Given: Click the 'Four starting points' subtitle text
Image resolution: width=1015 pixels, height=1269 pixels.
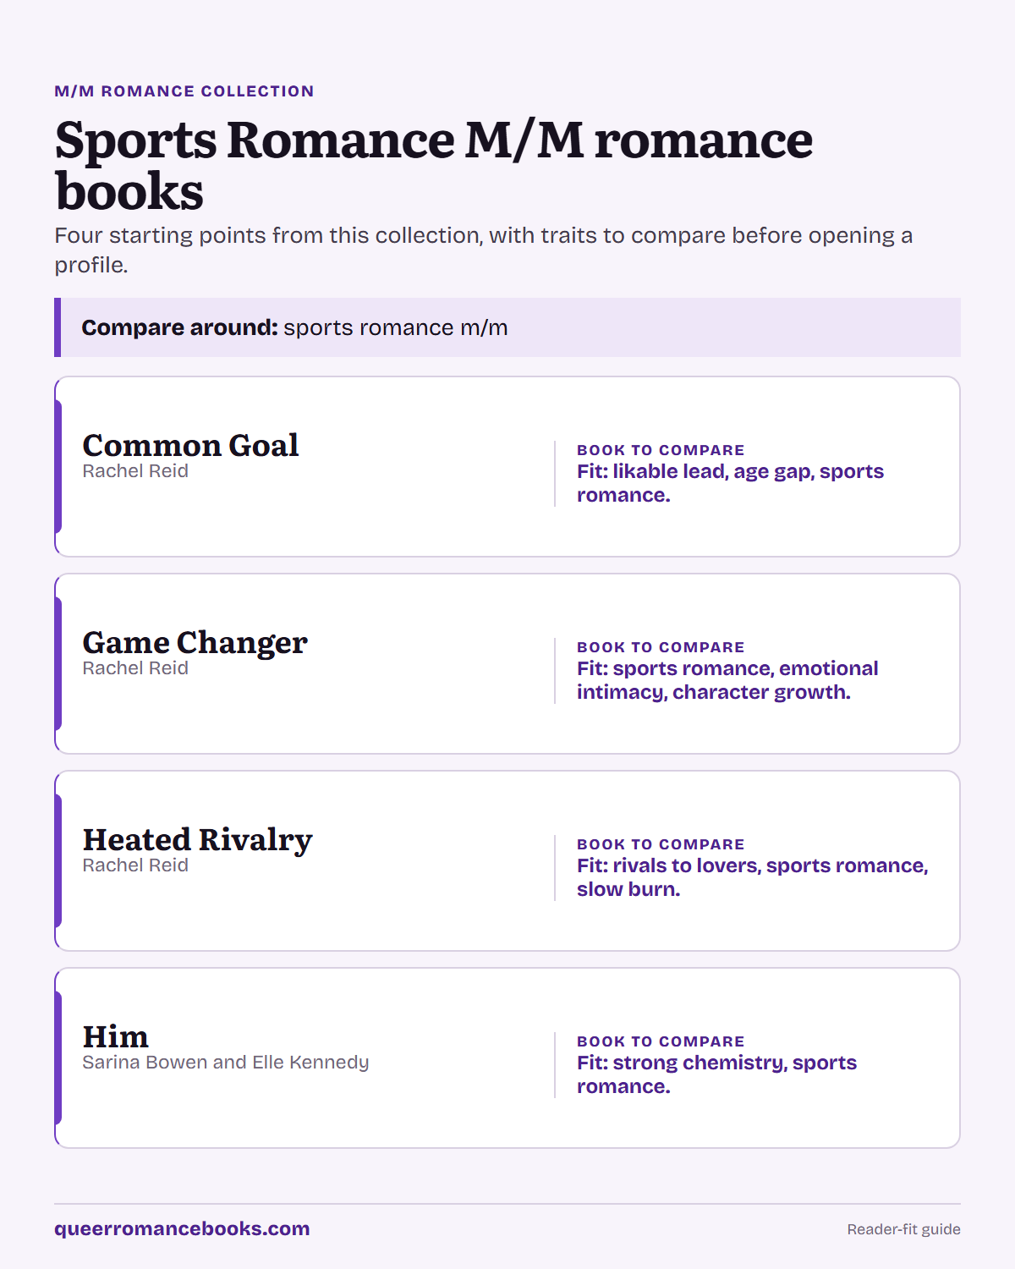Looking at the screenshot, I should 484,250.
